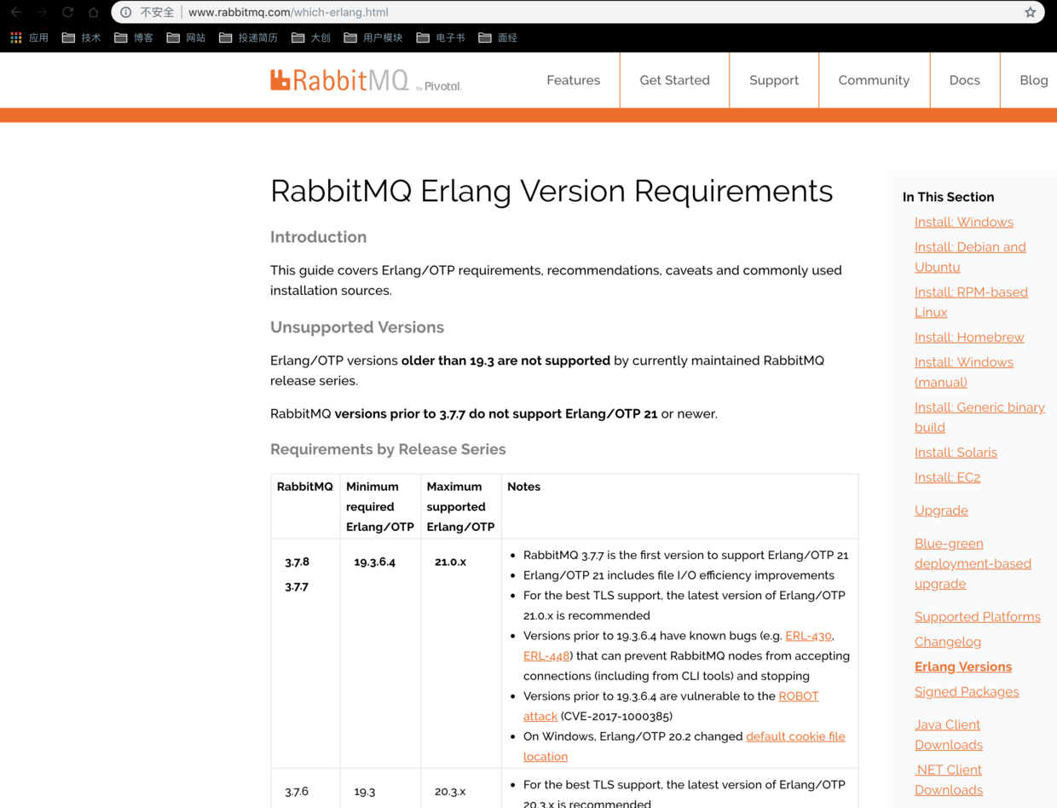Follow the ROBOT attack link

671,706
